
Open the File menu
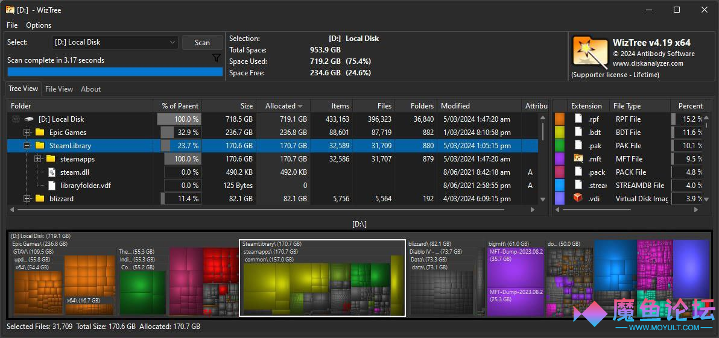coord(13,25)
